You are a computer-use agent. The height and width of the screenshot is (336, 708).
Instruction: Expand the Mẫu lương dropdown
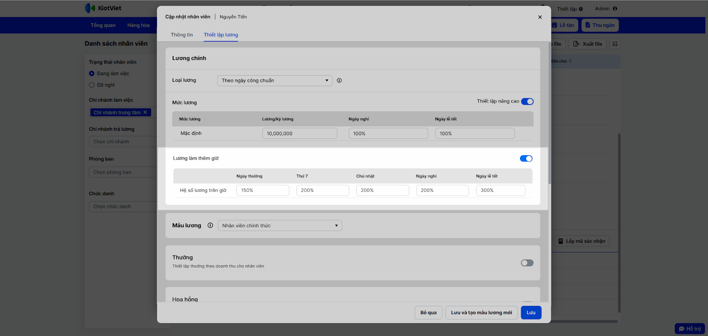coord(280,225)
